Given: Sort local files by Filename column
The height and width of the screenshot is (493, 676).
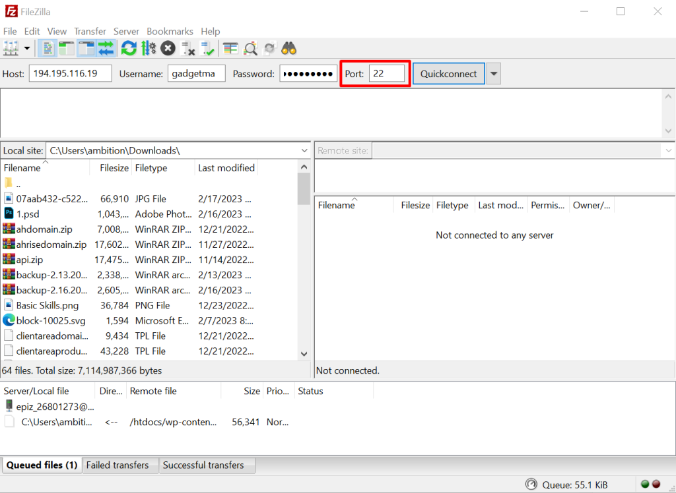Looking at the screenshot, I should pos(45,168).
